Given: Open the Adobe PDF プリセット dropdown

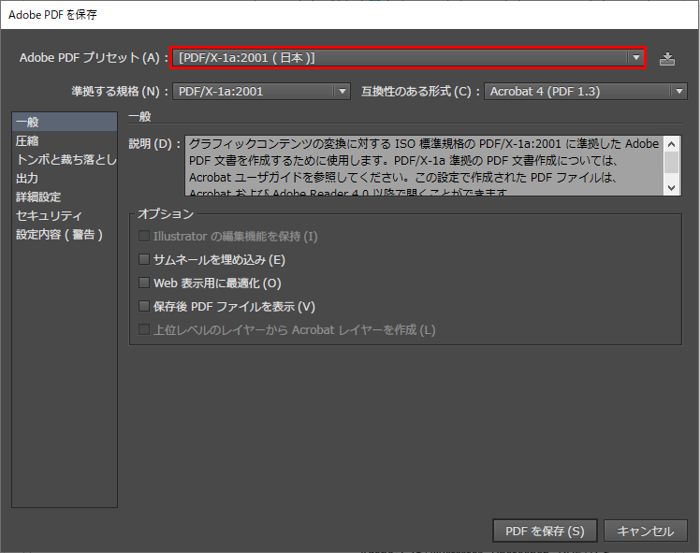Looking at the screenshot, I should pos(408,58).
